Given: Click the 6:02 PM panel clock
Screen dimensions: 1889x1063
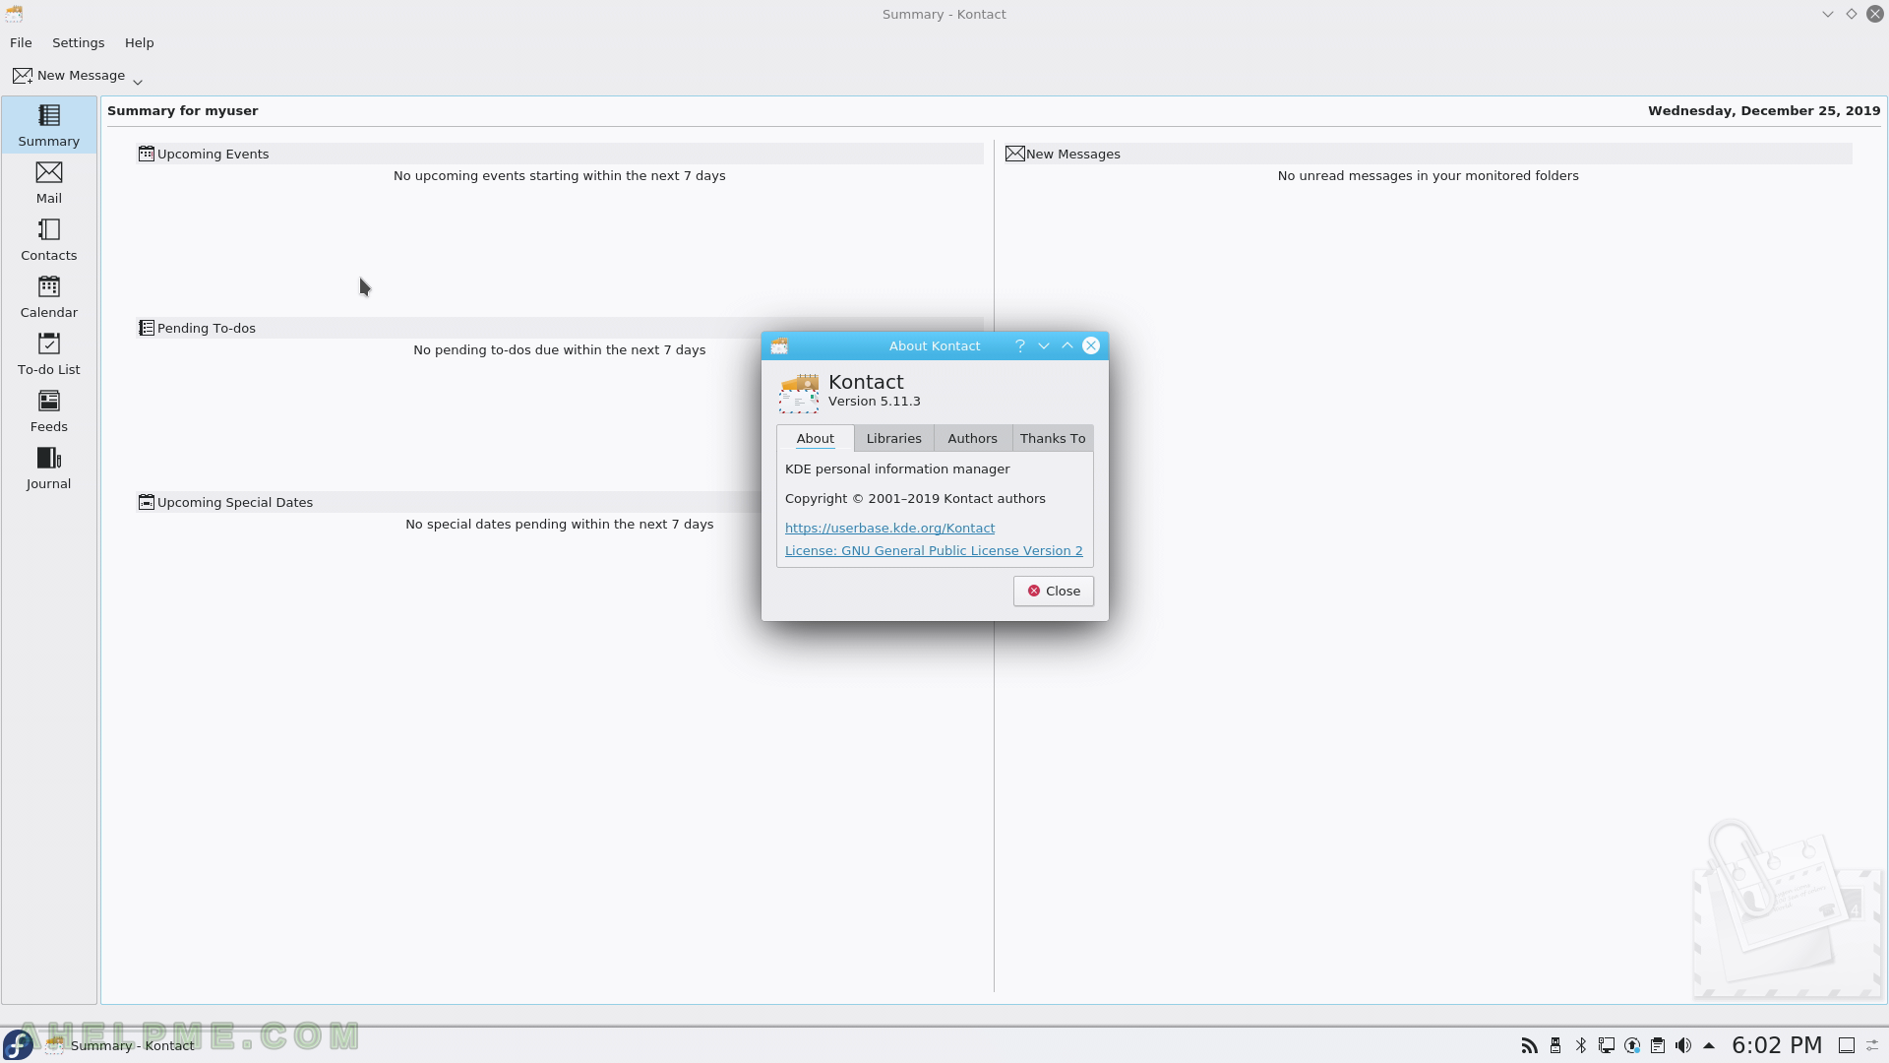Looking at the screenshot, I should tap(1777, 1045).
